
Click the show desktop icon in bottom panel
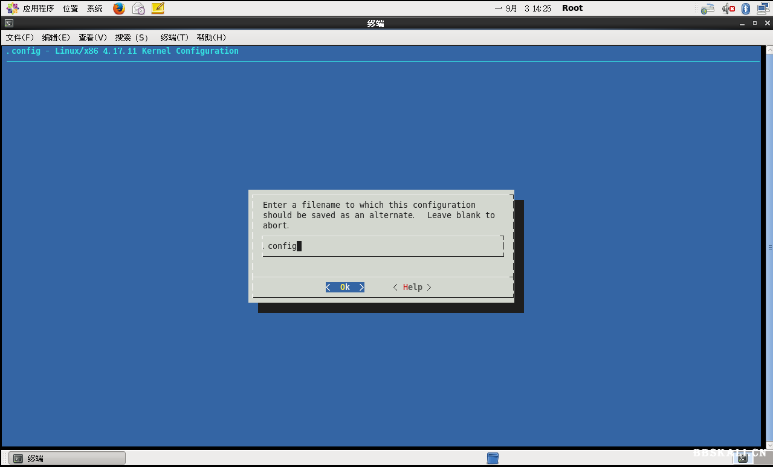pyautogui.click(x=493, y=458)
